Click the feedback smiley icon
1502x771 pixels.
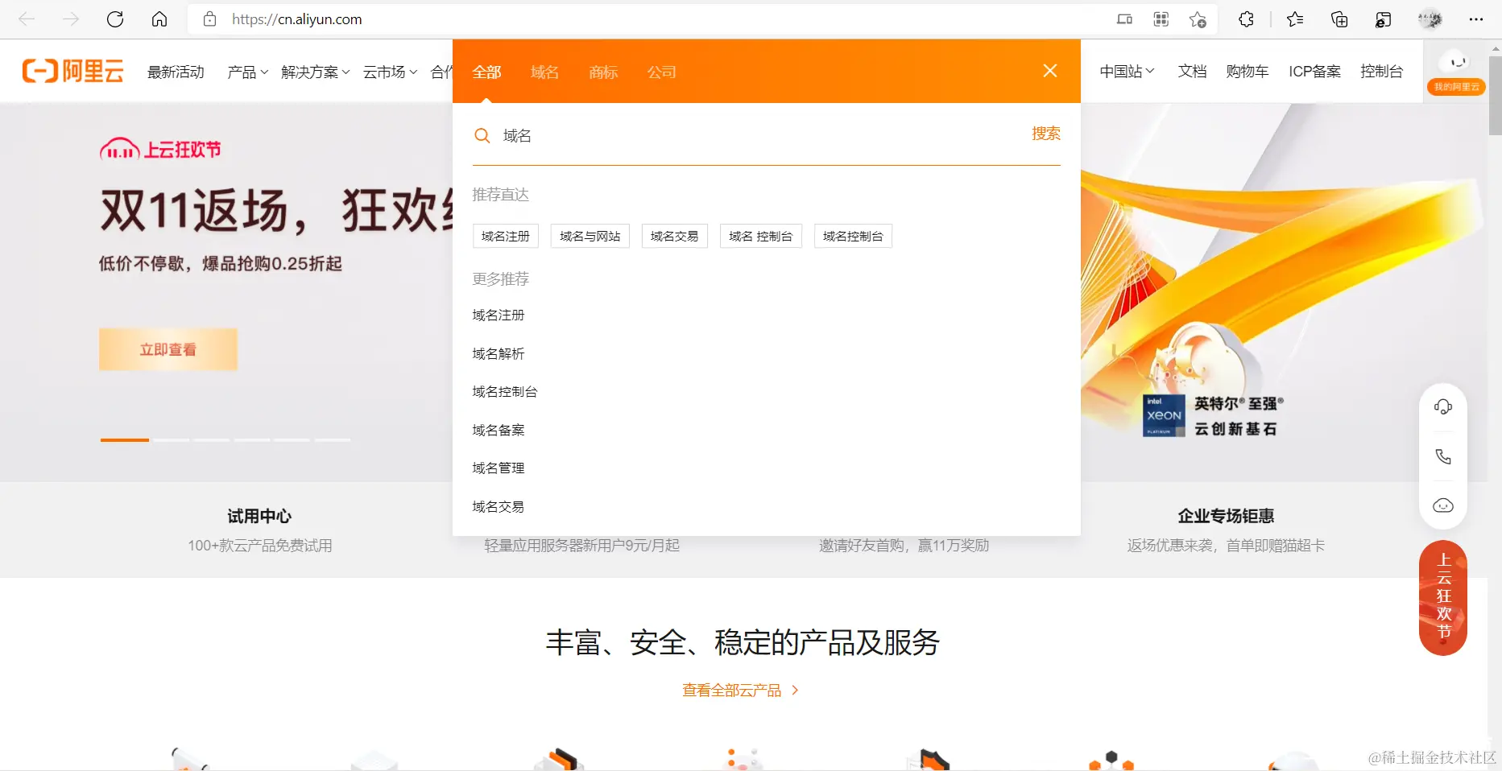point(1442,505)
